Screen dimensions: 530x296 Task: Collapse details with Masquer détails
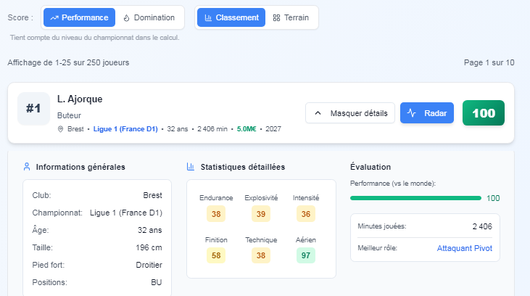[350, 113]
